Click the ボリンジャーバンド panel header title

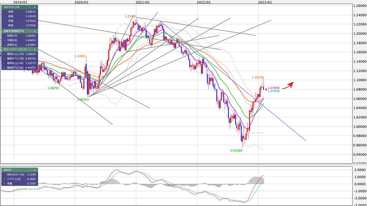point(15,49)
